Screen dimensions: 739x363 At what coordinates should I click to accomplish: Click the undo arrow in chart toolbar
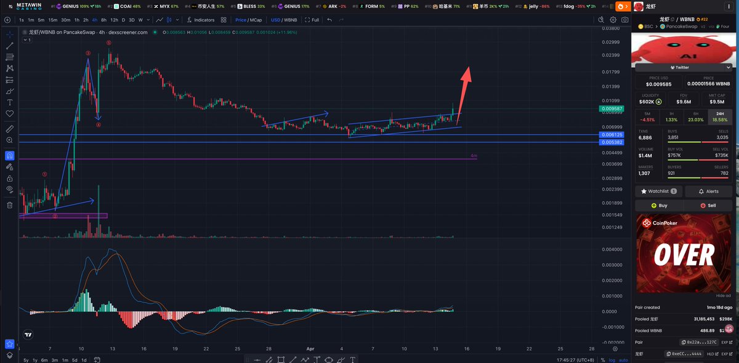coord(329,20)
